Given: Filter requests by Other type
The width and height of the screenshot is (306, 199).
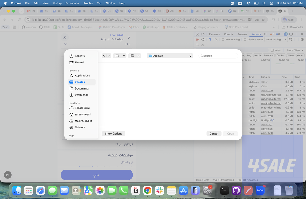Looking at the screenshot, I should tap(300, 55).
